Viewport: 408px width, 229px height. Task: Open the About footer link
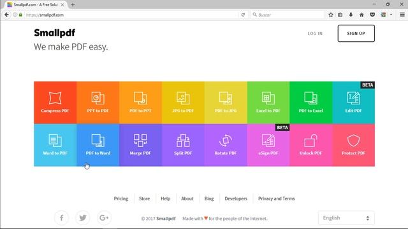tap(187, 198)
